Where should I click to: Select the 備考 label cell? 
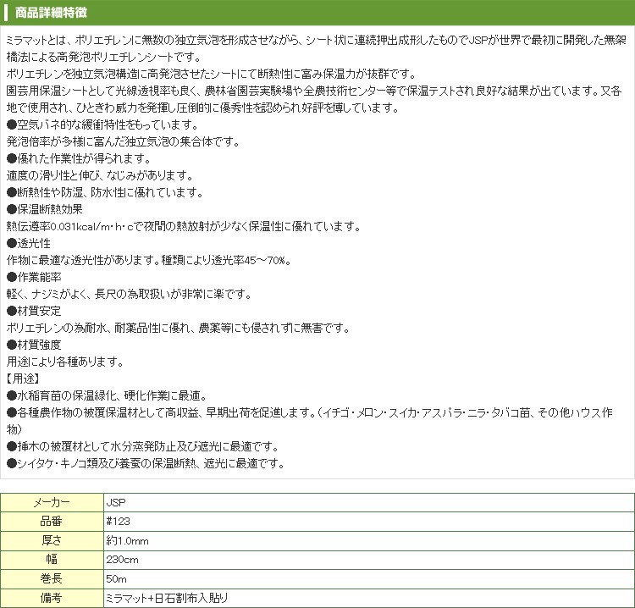52,598
